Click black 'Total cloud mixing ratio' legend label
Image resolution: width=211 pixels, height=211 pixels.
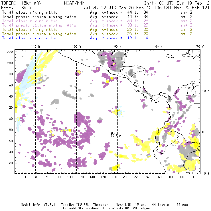tap(30, 12)
